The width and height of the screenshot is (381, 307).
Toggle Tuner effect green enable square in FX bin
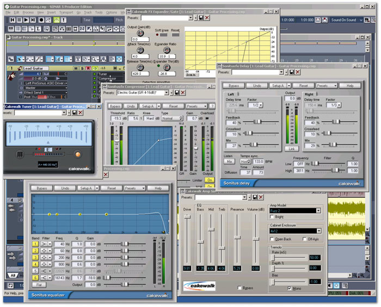click(x=95, y=74)
